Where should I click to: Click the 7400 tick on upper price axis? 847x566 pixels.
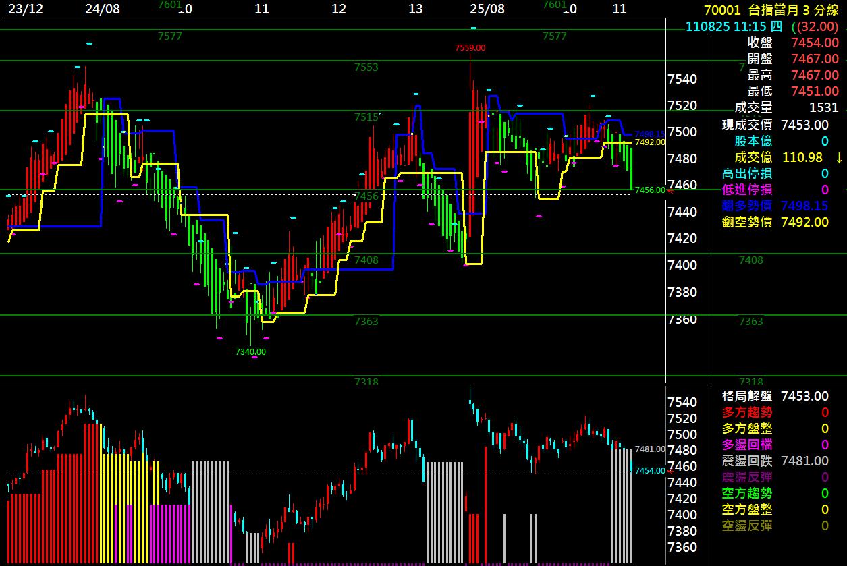[682, 265]
